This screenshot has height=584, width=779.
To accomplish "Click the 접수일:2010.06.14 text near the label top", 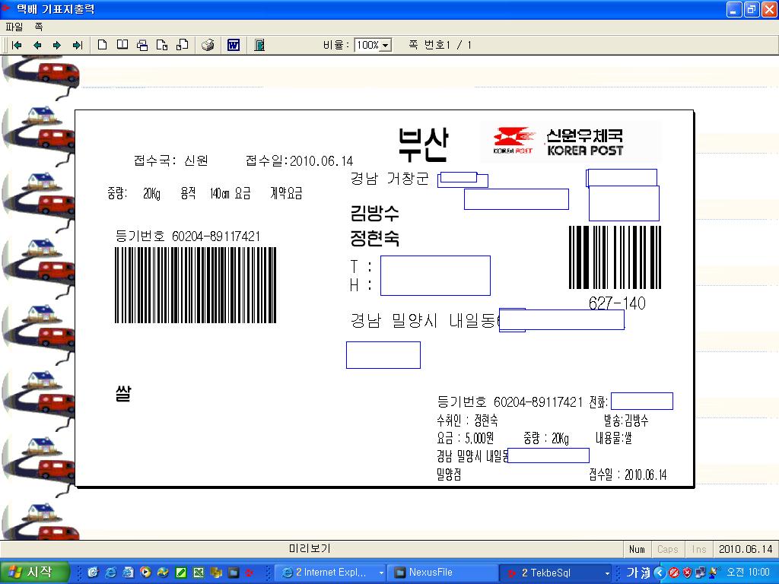I will click(299, 160).
